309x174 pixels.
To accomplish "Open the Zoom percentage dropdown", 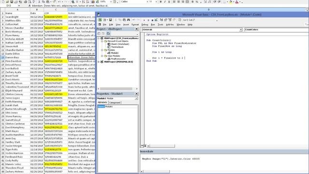I will coord(111,2).
